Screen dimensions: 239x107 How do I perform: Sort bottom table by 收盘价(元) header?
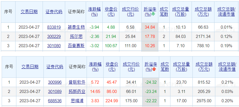pos(112,67)
